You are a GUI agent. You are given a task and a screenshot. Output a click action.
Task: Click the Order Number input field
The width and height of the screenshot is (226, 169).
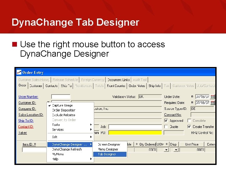coord(61,97)
